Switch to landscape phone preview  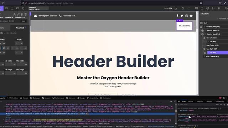[17, 8]
